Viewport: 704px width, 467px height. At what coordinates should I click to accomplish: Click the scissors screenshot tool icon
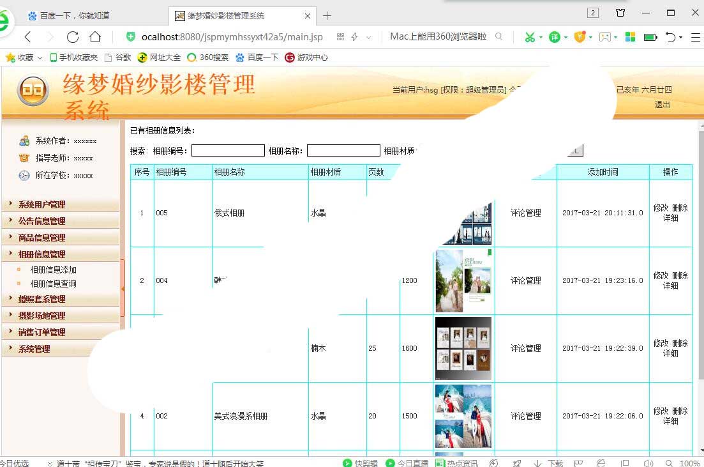pyautogui.click(x=529, y=37)
